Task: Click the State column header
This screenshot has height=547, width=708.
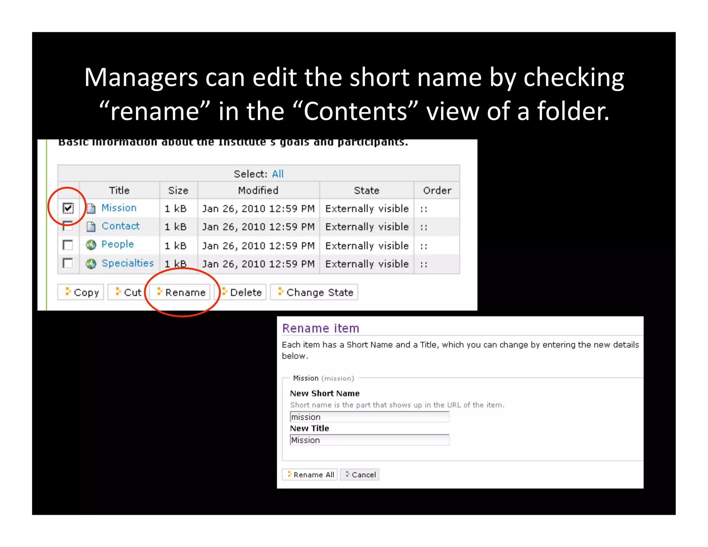Action: [x=367, y=190]
